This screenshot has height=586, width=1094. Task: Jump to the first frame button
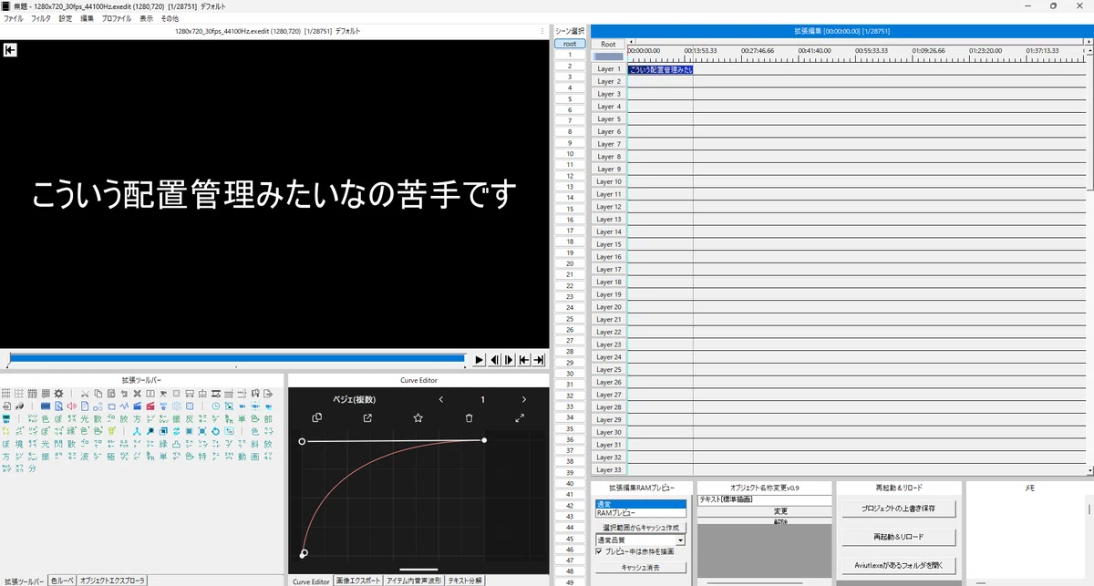524,360
